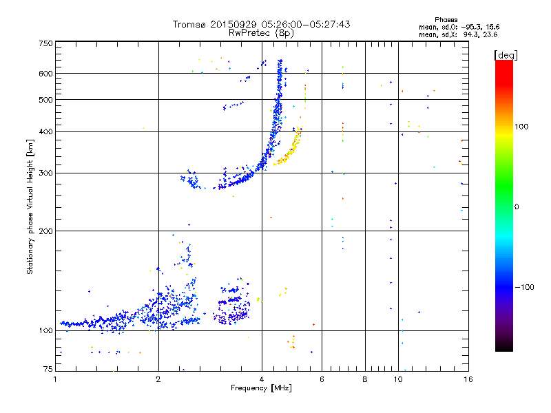Click the 'RwPretec (8p)' subtitle
Screen dimensions: 551x413
[261, 33]
